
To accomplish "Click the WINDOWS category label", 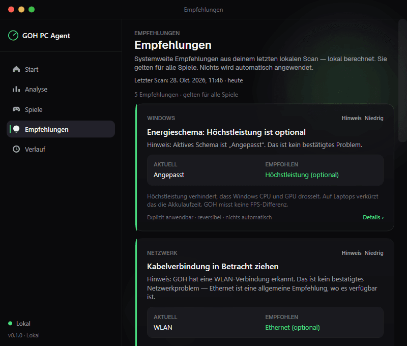I will pos(161,118).
